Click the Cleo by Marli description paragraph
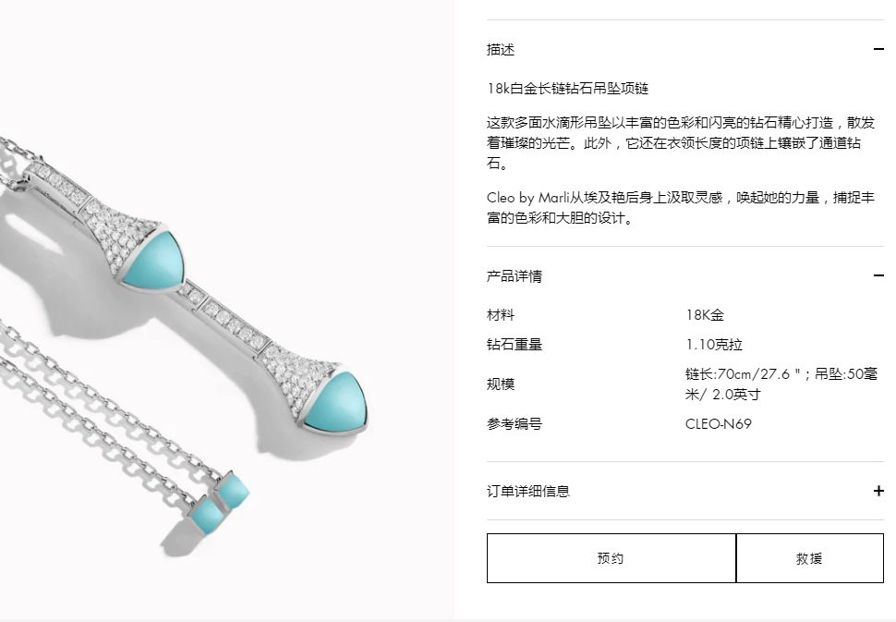 point(681,208)
